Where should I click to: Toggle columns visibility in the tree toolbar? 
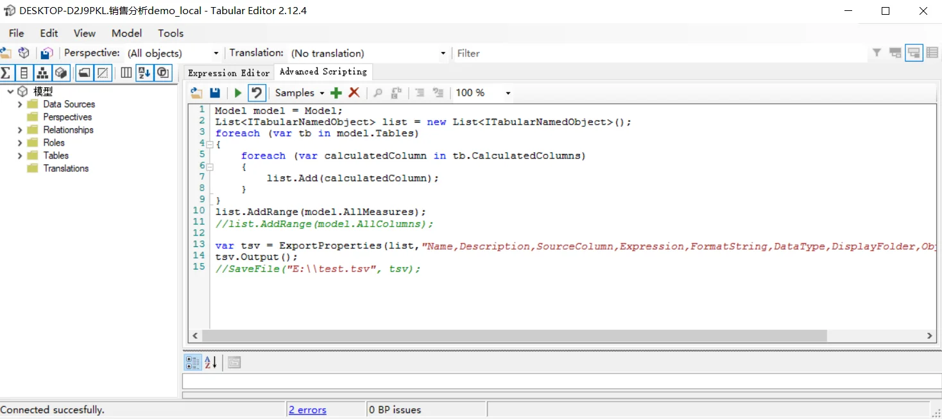(x=24, y=73)
